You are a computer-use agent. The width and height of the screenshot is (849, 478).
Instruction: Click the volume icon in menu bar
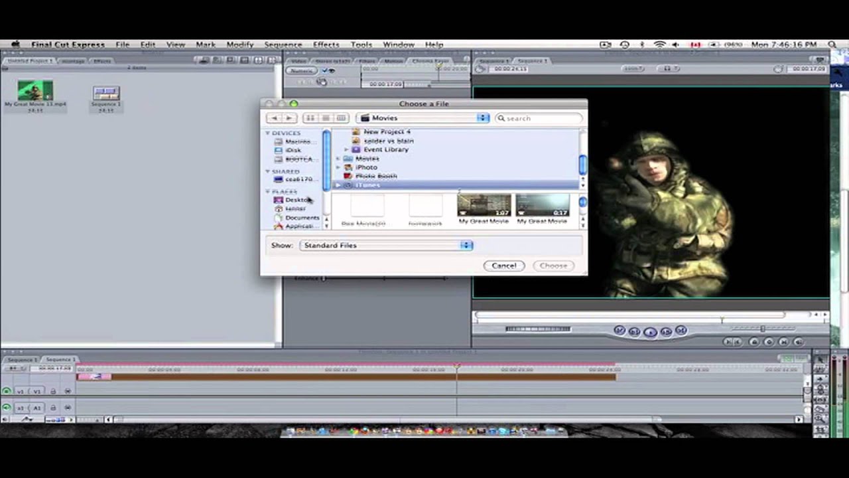point(676,44)
